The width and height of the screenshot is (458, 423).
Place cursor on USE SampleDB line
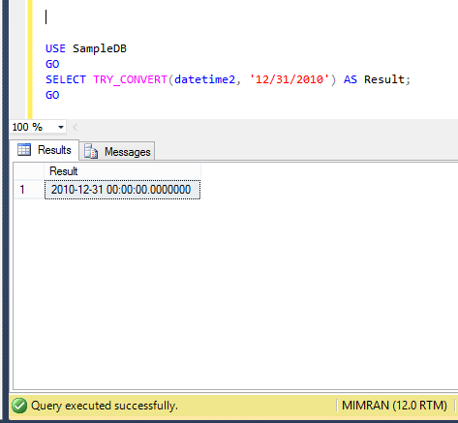click(x=86, y=48)
